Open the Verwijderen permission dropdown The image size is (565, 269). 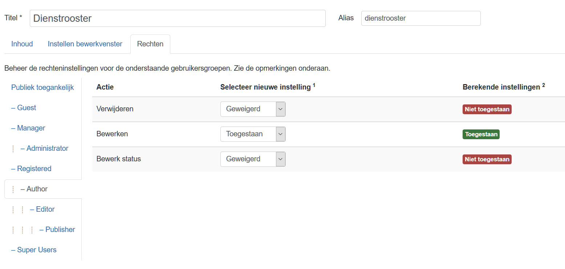pos(253,109)
